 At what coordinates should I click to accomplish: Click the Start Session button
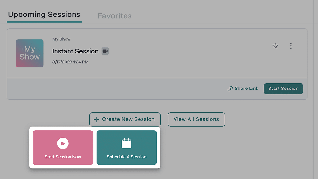pos(283,89)
